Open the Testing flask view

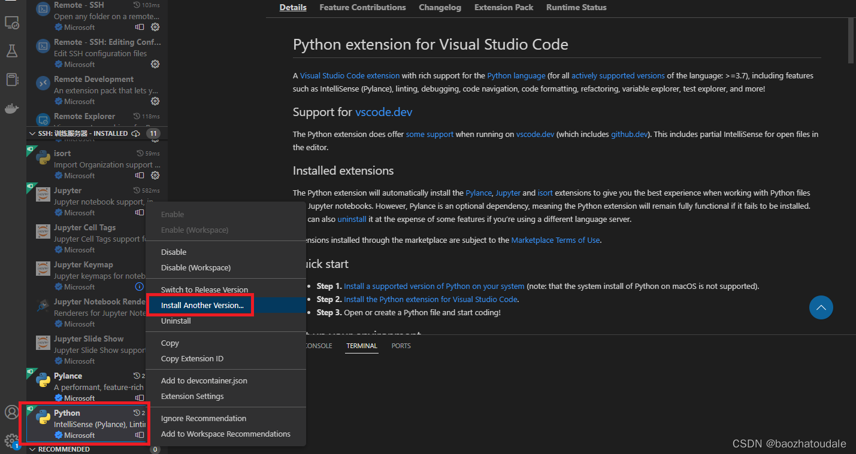coord(12,51)
